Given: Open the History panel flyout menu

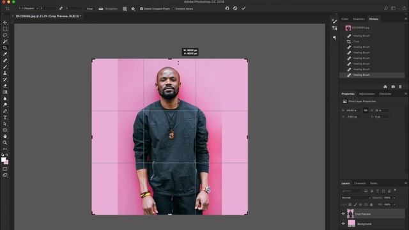Looking at the screenshot, I should coord(406,19).
